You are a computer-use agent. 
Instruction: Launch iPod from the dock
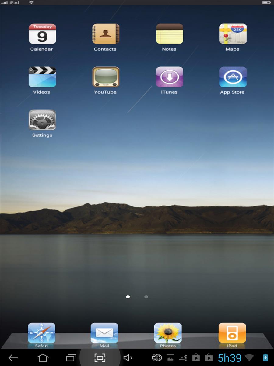tap(232, 333)
